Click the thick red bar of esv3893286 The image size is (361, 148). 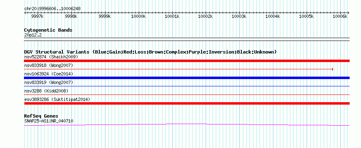pyautogui.click(x=187, y=103)
